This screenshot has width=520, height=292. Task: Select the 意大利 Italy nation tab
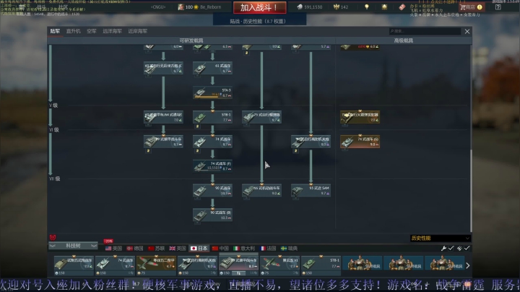click(x=244, y=248)
